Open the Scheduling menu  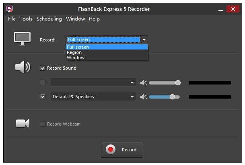49,19
